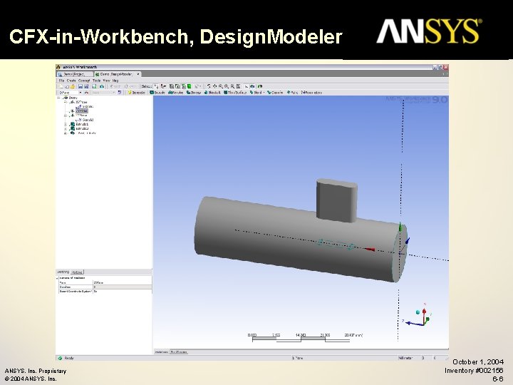Viewport: 513px width, 385px height.
Task: Expand the Extrude1 tree node
Action: tap(66, 124)
